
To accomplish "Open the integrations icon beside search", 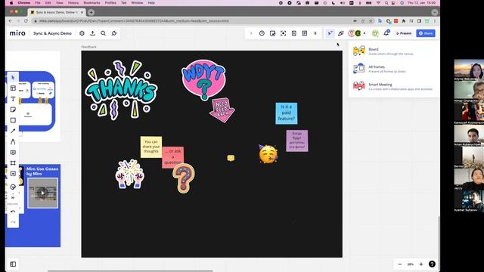I will point(114,33).
